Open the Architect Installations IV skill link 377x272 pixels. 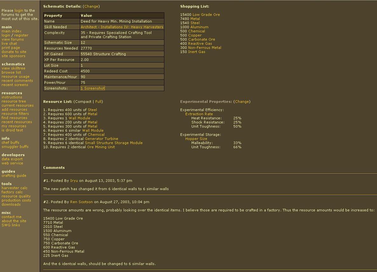[122, 27]
